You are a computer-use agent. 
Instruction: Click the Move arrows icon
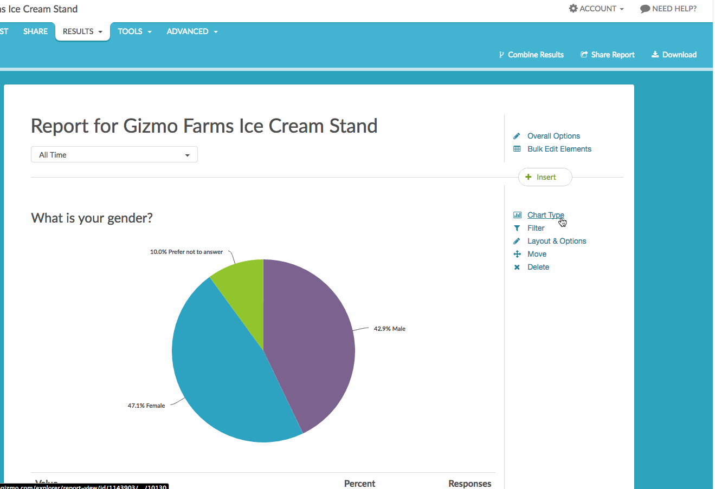[517, 254]
